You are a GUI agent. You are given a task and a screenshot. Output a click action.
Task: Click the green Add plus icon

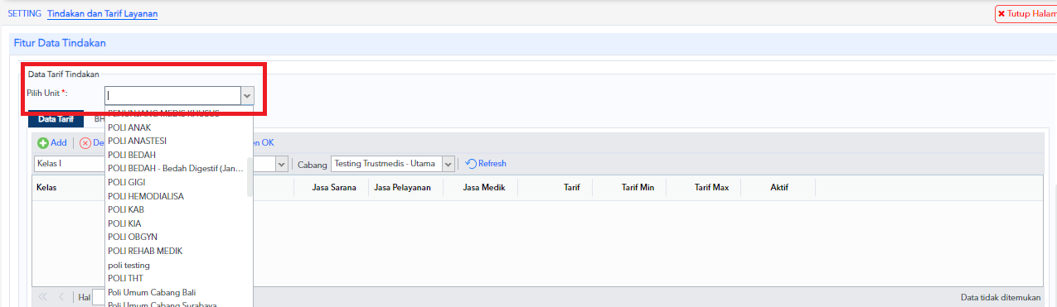43,143
